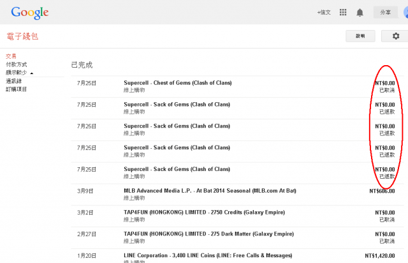The image size is (408, 263).
Task: Open the notifications bell
Action: tap(360, 12)
